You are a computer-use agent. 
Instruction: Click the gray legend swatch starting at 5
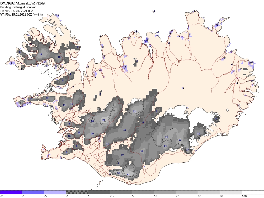[x=143, y=192]
